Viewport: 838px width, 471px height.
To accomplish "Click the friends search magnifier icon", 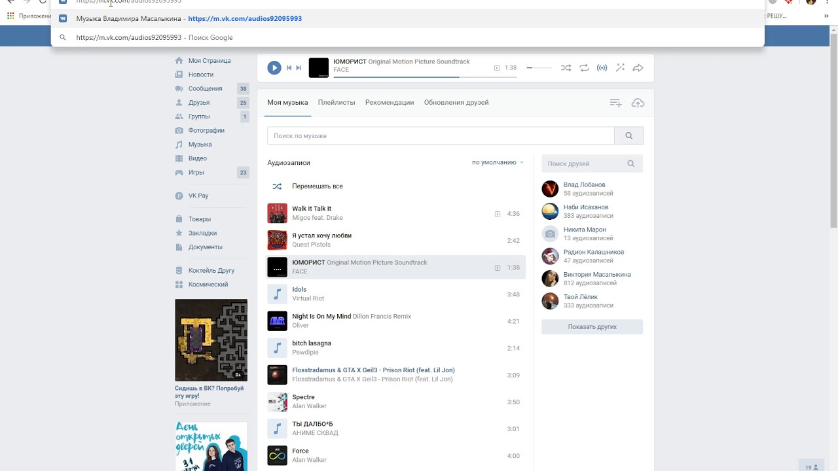I will coord(631,164).
